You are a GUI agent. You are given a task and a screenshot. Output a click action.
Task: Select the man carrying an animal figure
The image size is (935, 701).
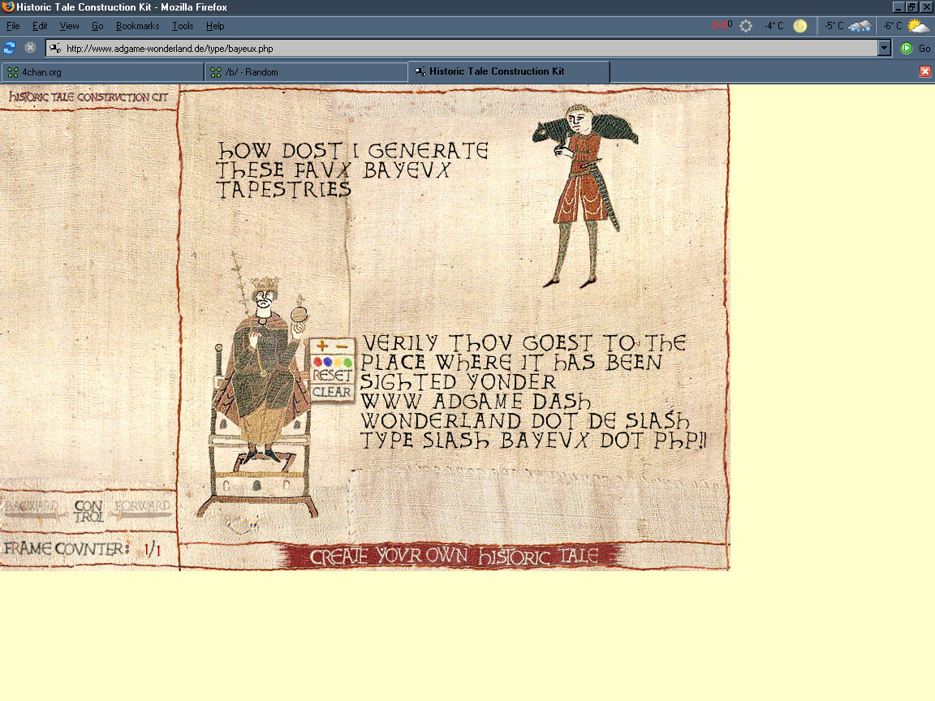(584, 196)
